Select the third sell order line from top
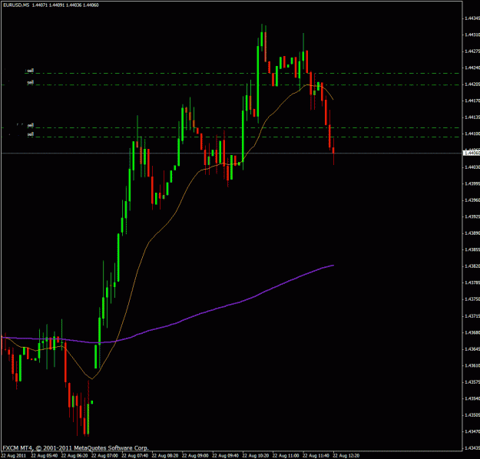This screenshot has height=459, width=480. tap(230, 128)
